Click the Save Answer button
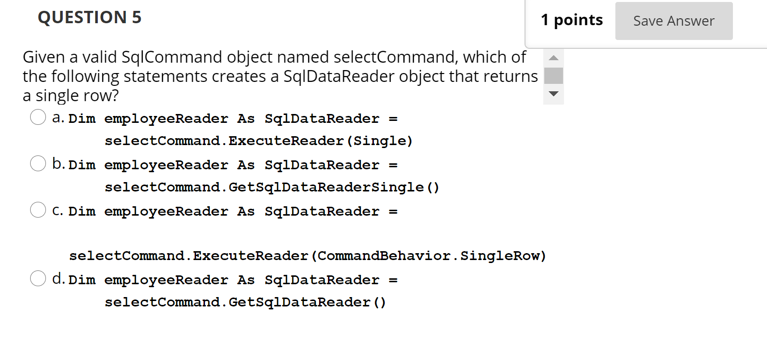Viewport: 767px width, 339px height. tap(674, 21)
